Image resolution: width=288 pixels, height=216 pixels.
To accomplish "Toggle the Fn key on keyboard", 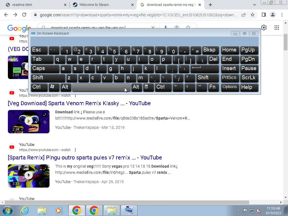I will pyautogui.click(x=213, y=87).
